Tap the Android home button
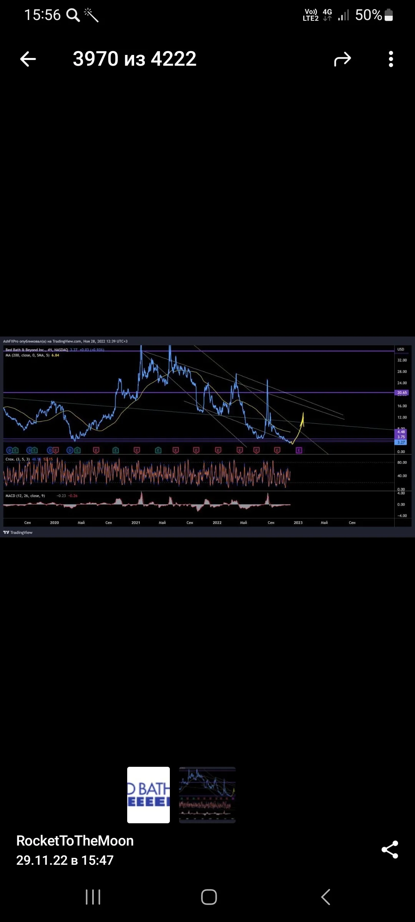This screenshot has width=415, height=922. [x=209, y=897]
